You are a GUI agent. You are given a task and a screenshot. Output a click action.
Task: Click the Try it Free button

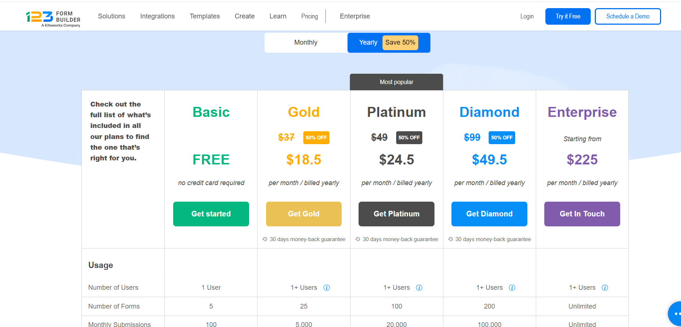pos(568,16)
